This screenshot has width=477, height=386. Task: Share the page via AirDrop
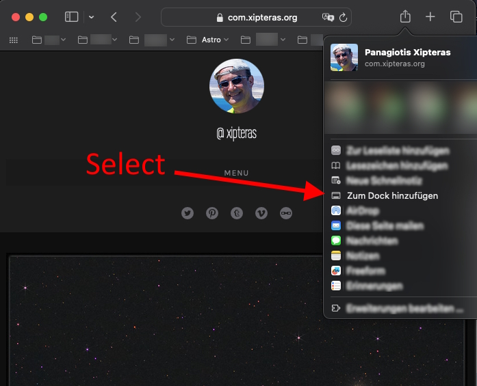coord(336,210)
